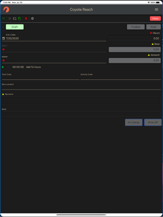Viewport: 163px width, 217px height.
Task: Click red required icon in Client field
Action: coord(3,49)
